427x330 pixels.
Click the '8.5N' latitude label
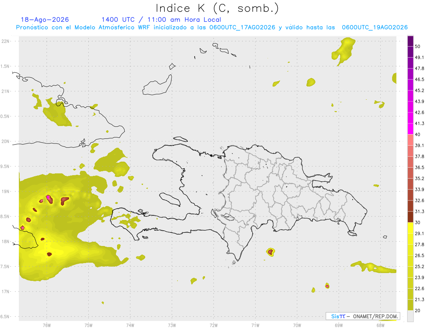[x=5, y=216]
